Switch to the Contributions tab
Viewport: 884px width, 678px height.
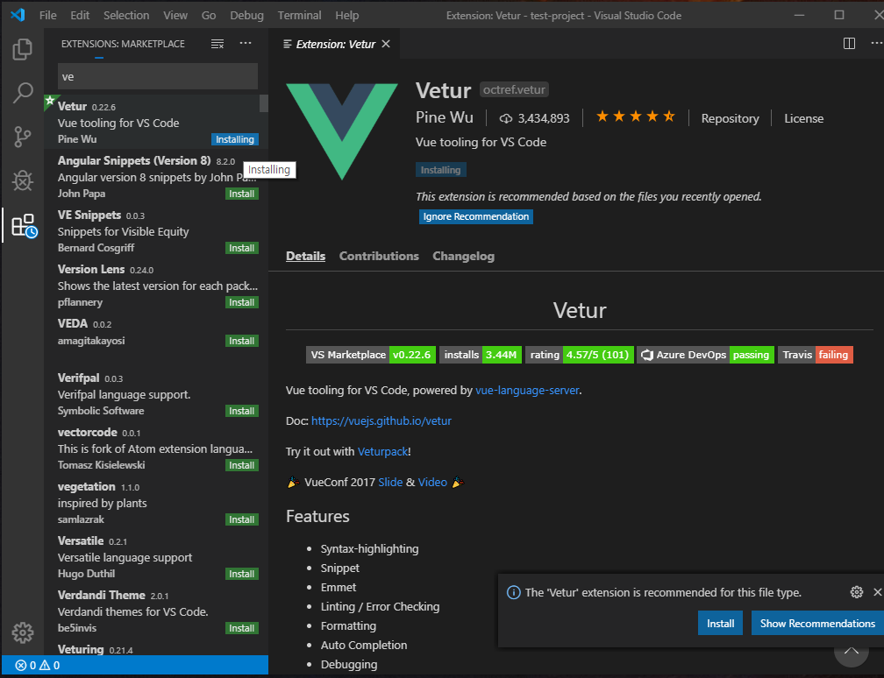(x=379, y=256)
